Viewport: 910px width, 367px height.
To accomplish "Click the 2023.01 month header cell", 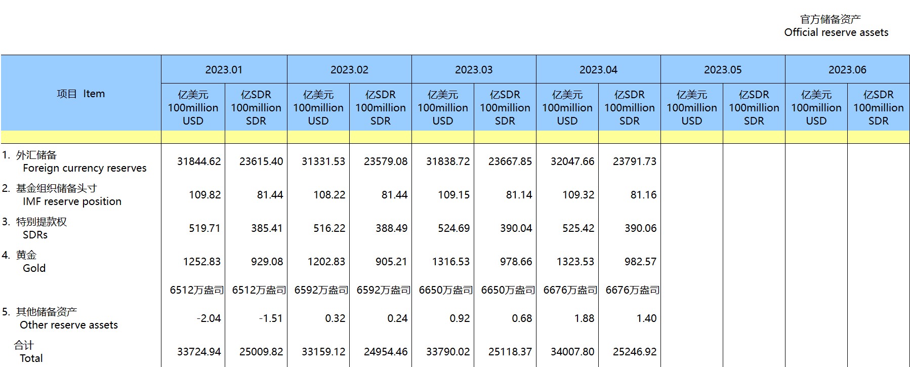I will point(224,70).
